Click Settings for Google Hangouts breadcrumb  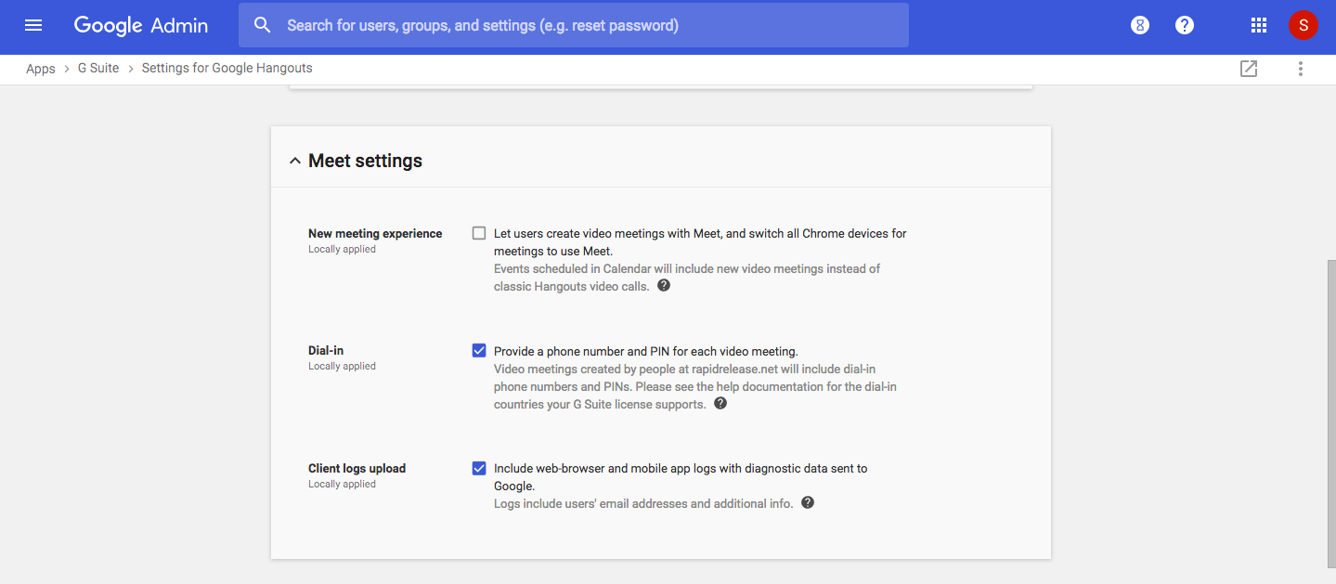coord(227,69)
